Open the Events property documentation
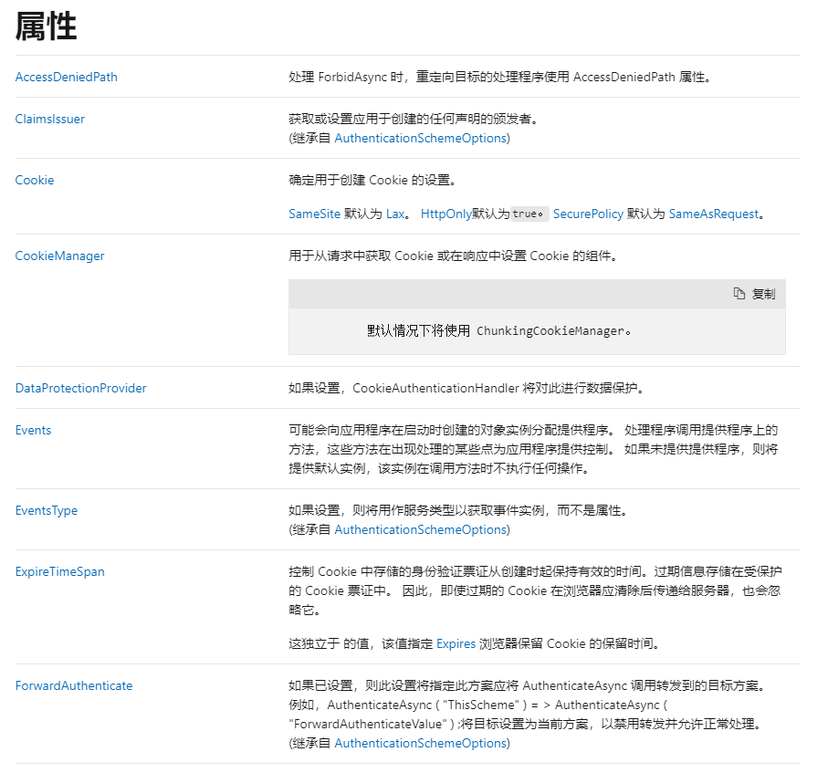828x773 pixels. tap(33, 430)
